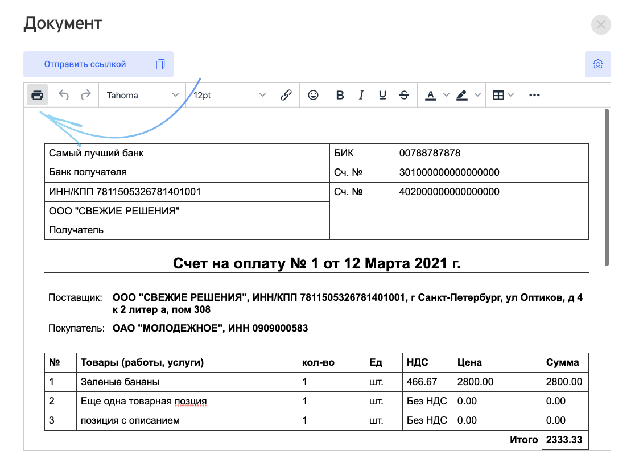Toggle underline formatting

pyautogui.click(x=382, y=95)
